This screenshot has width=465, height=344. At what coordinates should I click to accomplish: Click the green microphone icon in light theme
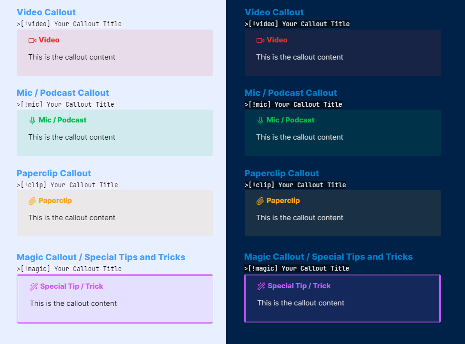click(32, 120)
